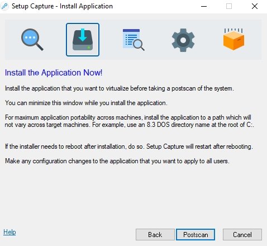
Task: Click the prescan magnifier step icon
Action: tap(32, 40)
